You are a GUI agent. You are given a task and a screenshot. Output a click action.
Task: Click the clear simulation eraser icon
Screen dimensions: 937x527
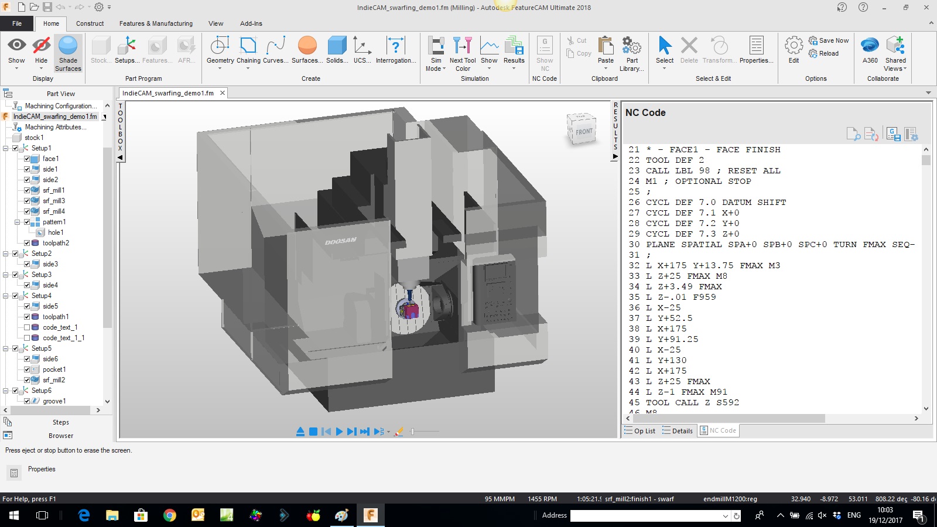(399, 432)
